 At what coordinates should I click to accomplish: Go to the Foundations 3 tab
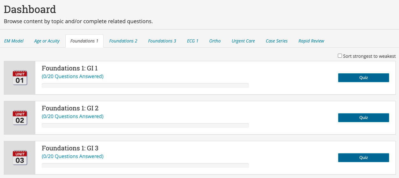(x=162, y=41)
